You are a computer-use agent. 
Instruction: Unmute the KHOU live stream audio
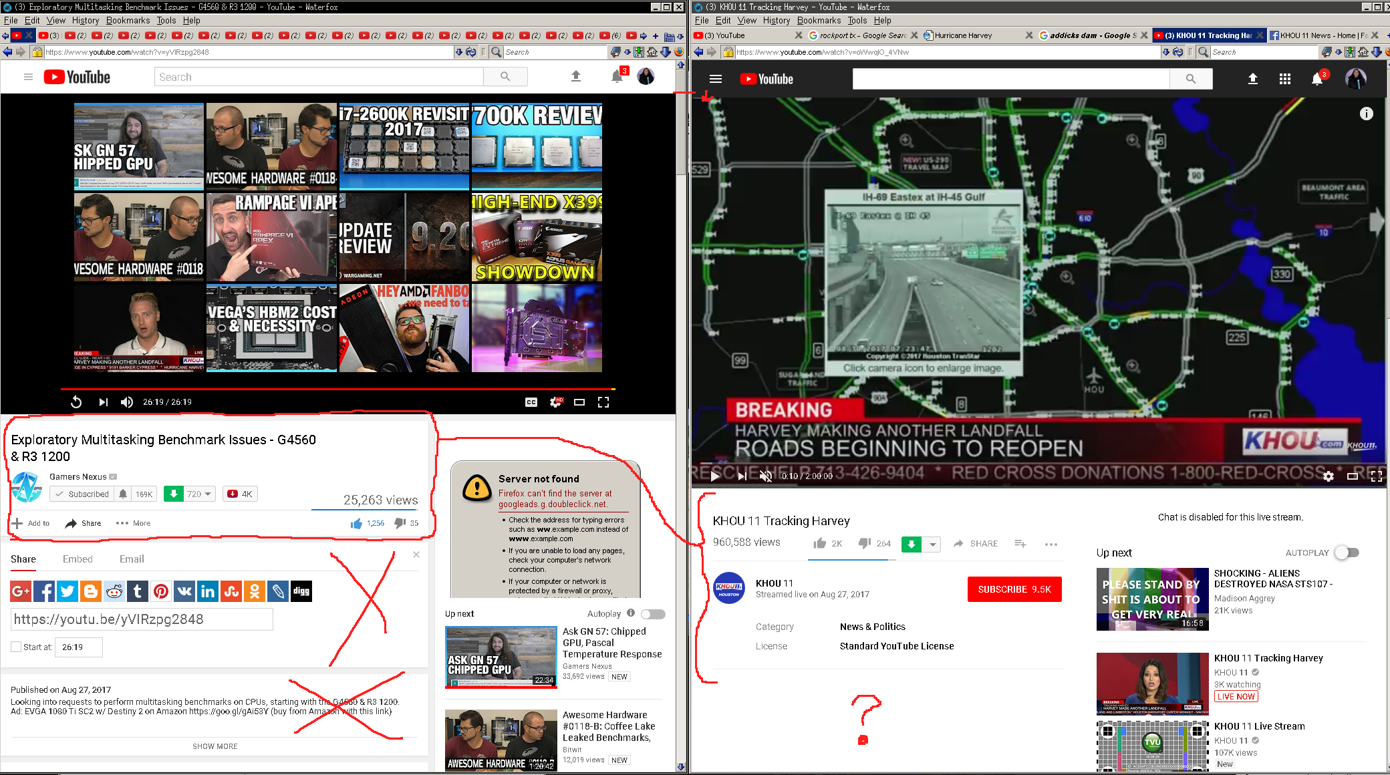click(x=766, y=476)
